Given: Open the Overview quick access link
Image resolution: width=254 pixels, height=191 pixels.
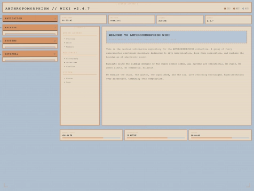Looking at the screenshot, I should (x=71, y=39).
